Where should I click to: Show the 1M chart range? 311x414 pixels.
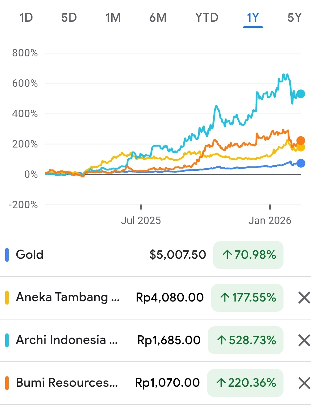pyautogui.click(x=113, y=18)
